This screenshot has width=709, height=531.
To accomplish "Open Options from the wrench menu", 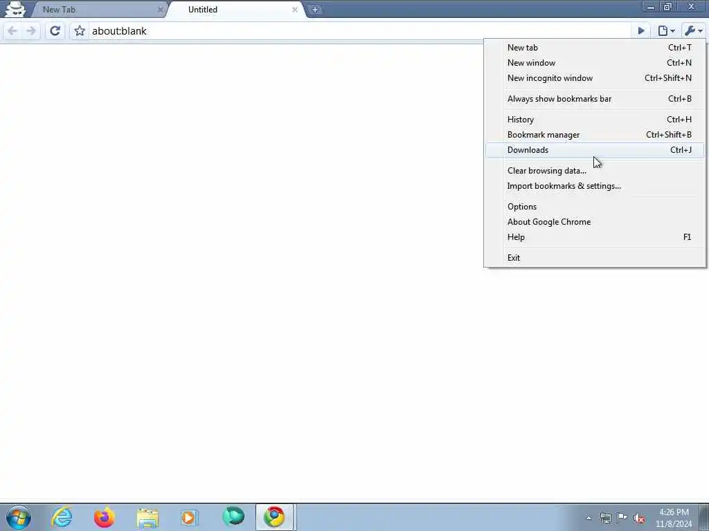I will pos(595,207).
